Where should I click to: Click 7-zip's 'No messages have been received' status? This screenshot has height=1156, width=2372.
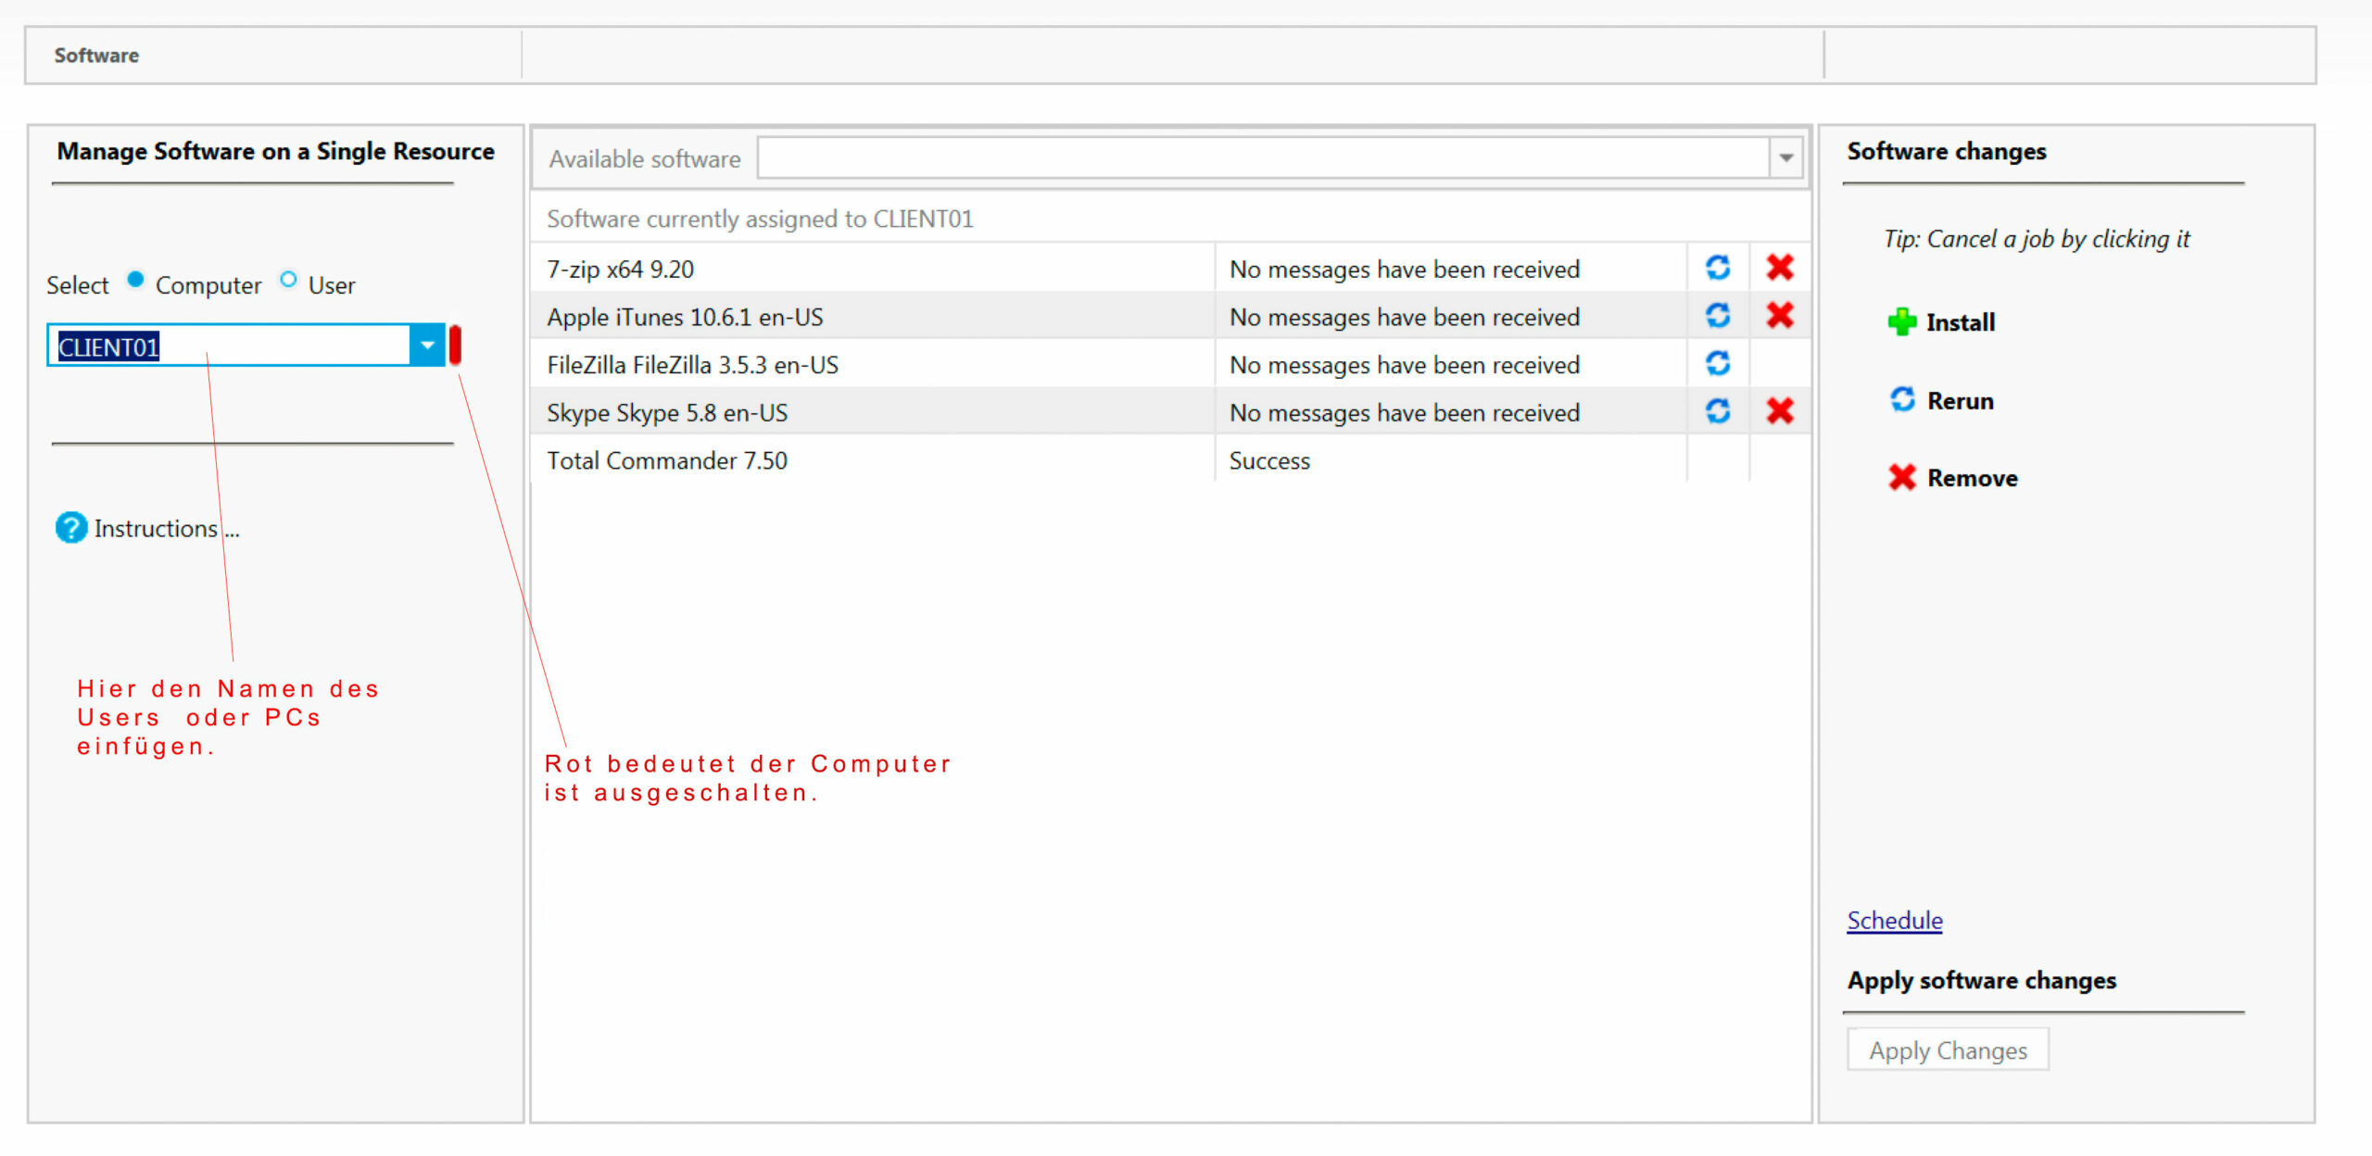[x=1405, y=270]
